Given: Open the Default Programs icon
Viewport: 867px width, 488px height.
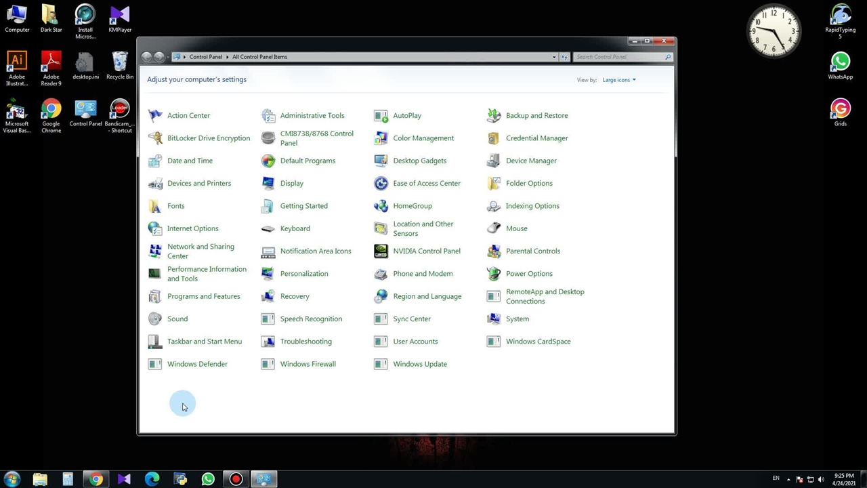Looking at the screenshot, I should click(268, 161).
